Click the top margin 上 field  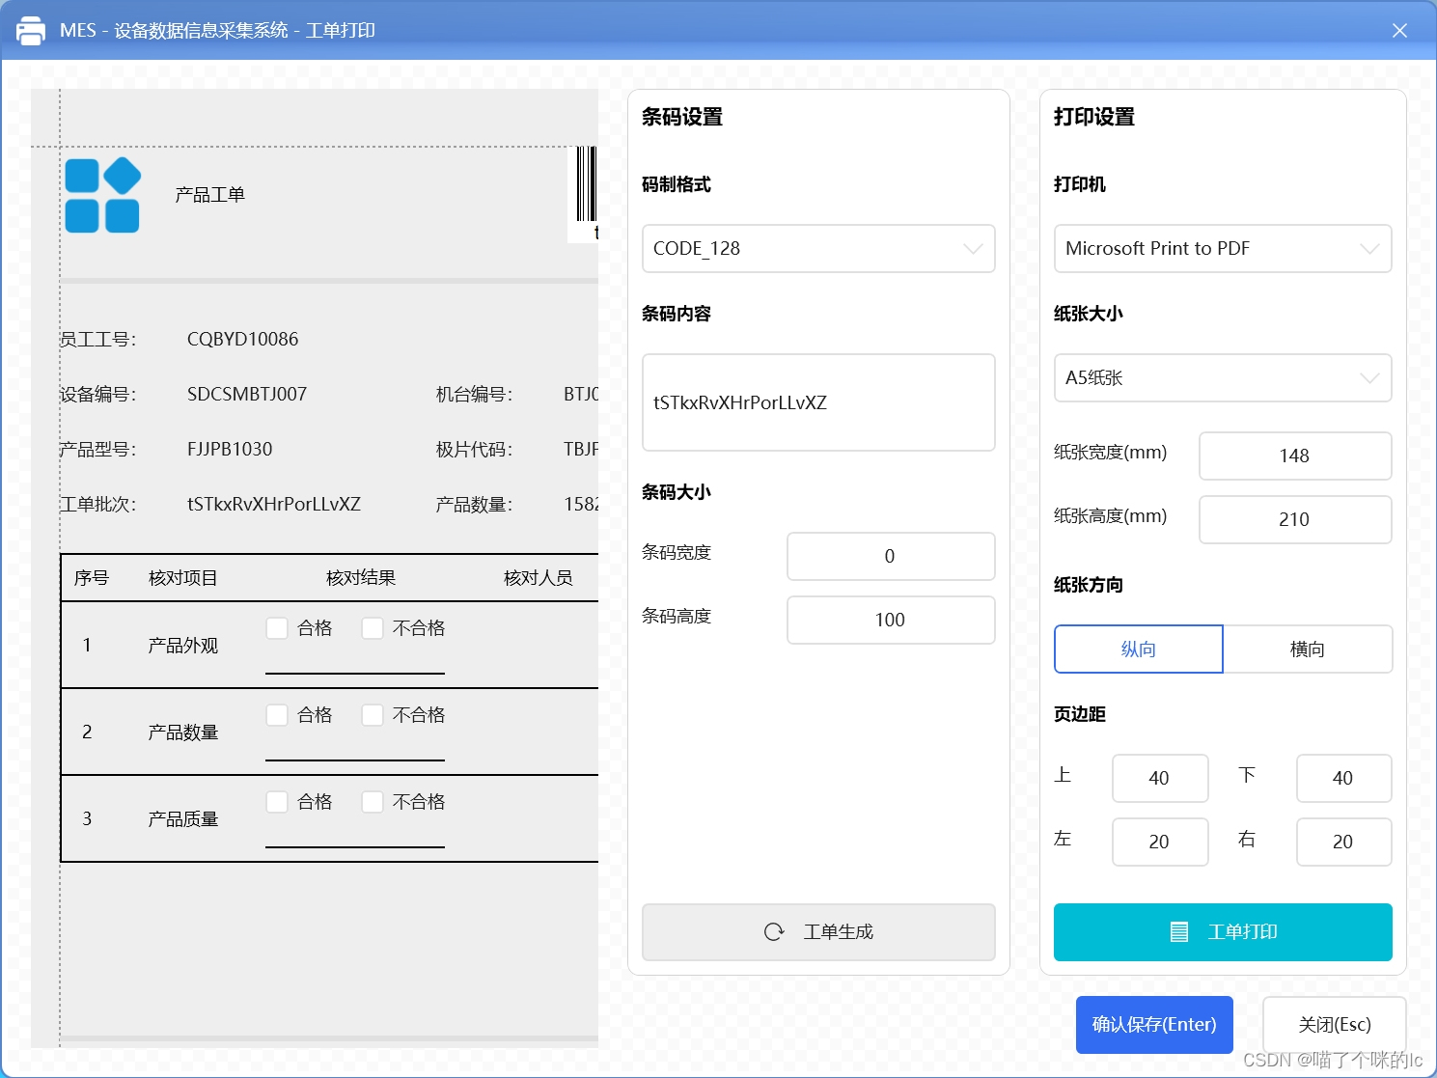click(1160, 779)
